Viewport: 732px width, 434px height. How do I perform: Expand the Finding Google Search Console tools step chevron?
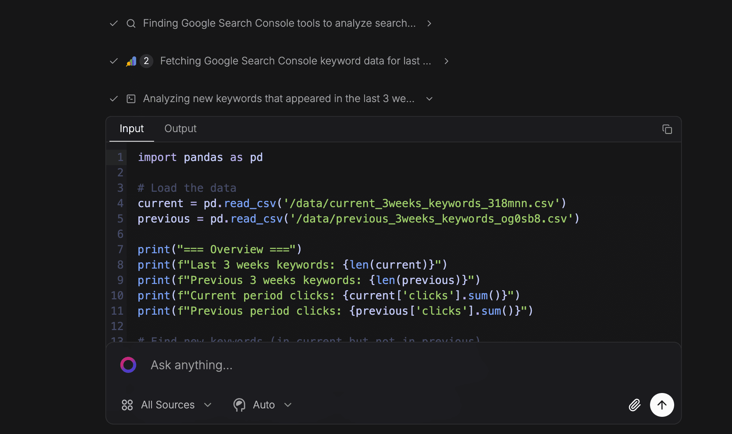click(x=429, y=23)
